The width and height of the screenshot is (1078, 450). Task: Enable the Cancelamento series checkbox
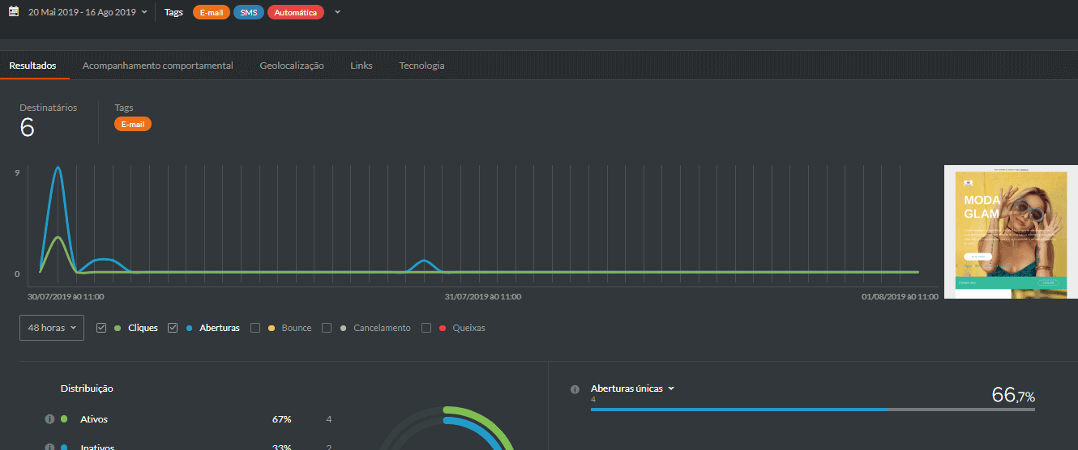(327, 328)
